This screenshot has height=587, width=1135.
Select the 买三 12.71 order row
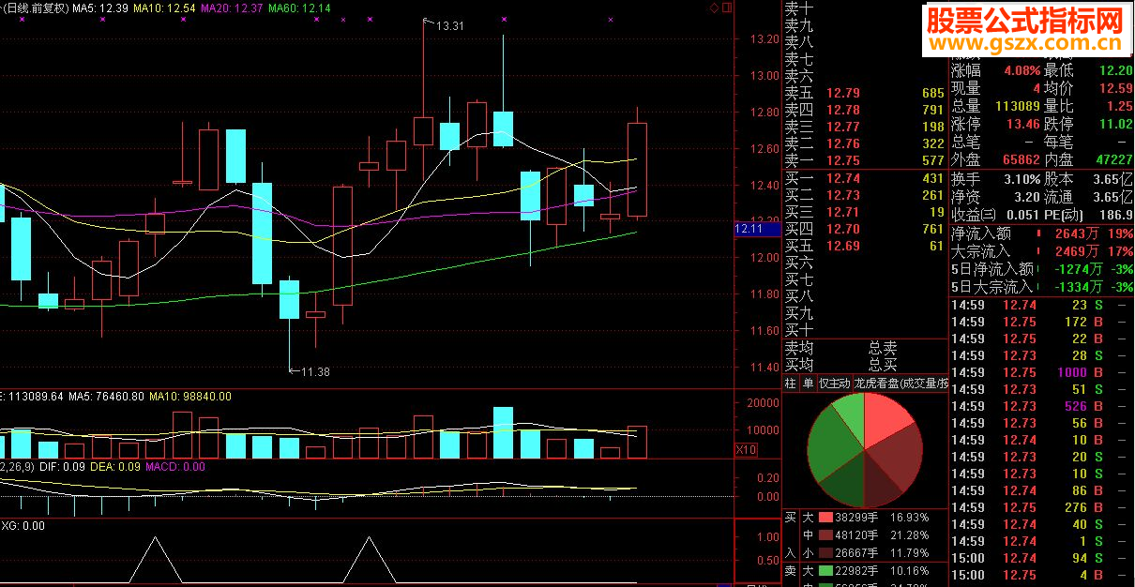coord(865,212)
